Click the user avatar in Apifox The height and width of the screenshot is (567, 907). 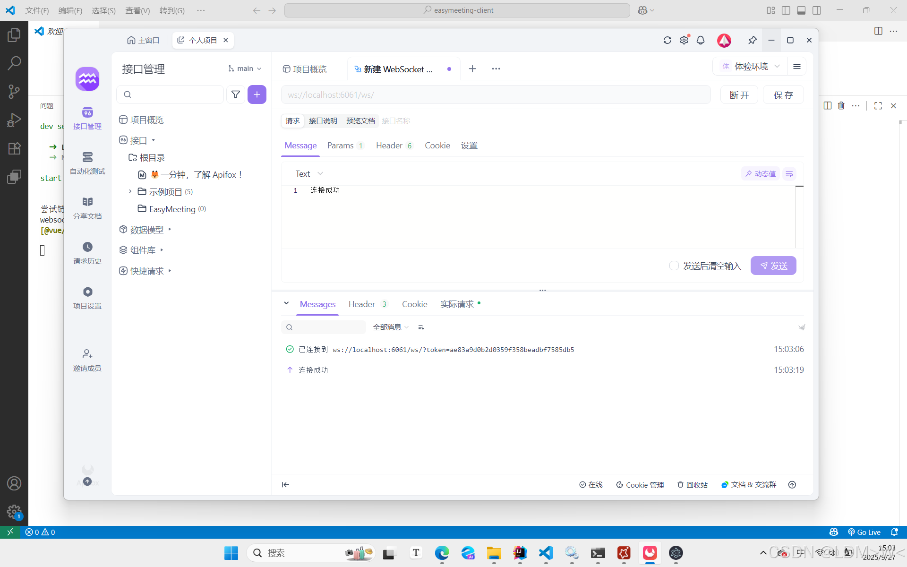coord(724,40)
